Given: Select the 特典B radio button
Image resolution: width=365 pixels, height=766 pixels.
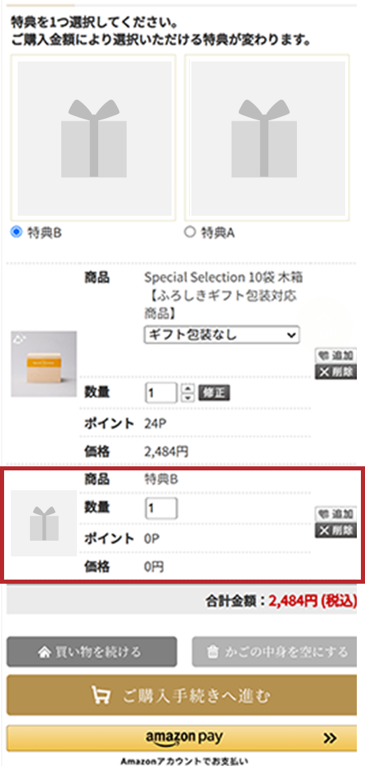Looking at the screenshot, I should coord(16,233).
